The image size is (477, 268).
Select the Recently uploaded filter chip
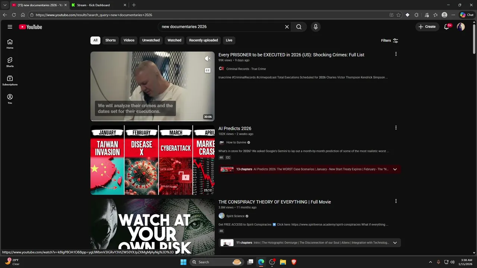point(203,40)
